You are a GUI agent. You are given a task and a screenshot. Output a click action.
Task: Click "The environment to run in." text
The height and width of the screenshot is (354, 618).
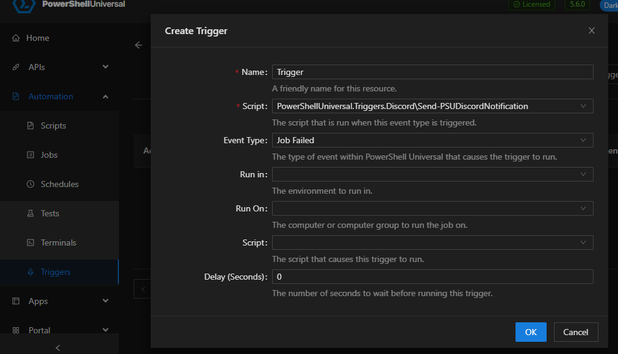(x=322, y=191)
